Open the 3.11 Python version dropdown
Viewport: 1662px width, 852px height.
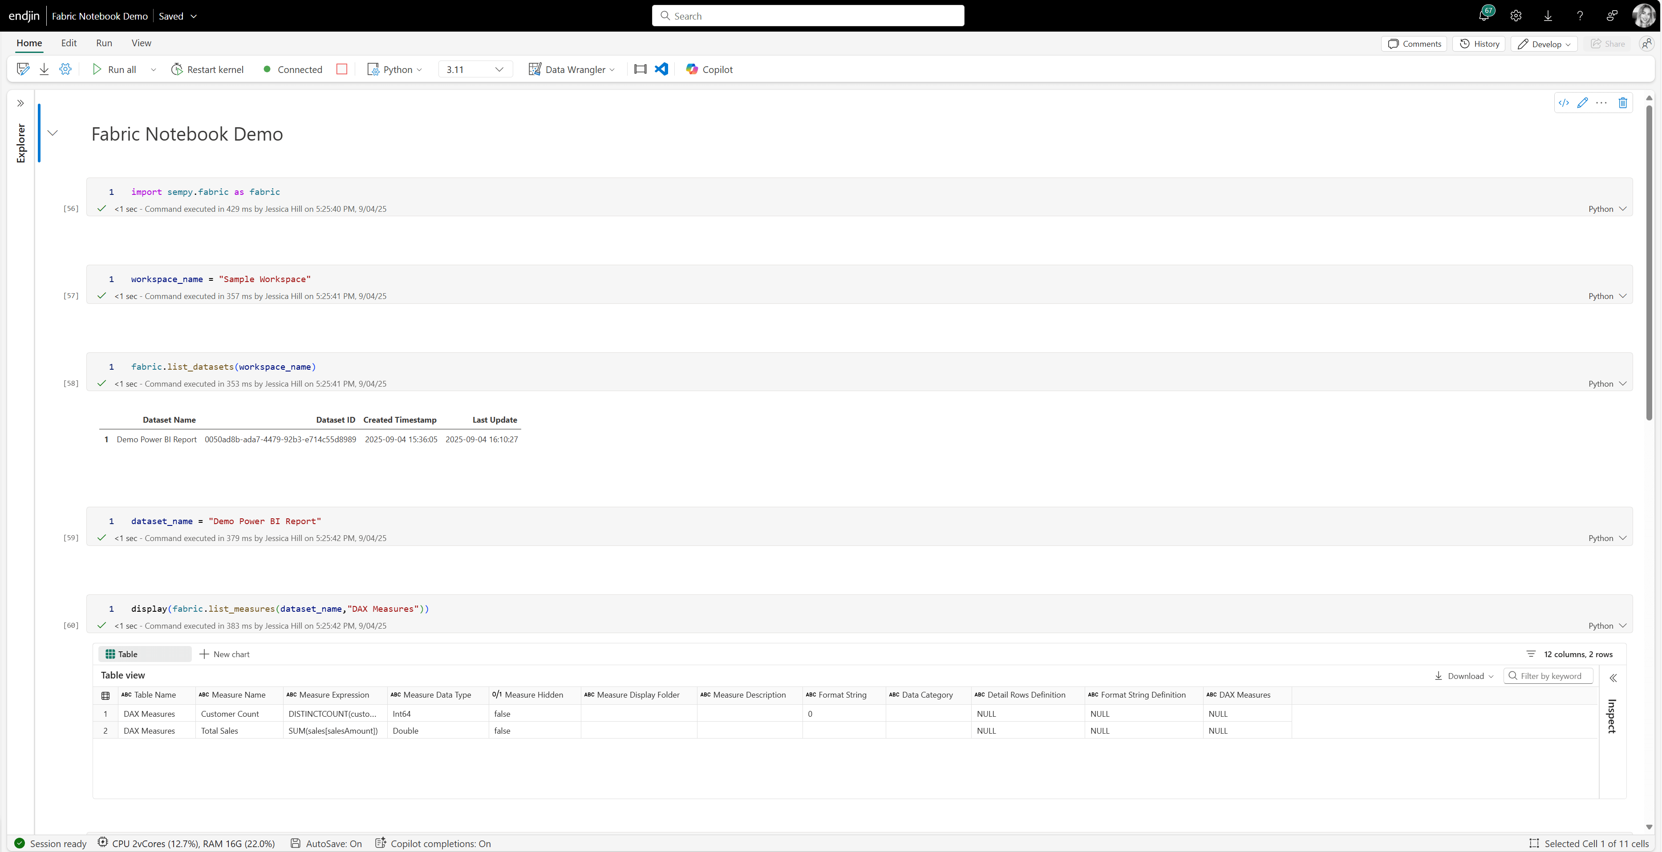coord(475,69)
